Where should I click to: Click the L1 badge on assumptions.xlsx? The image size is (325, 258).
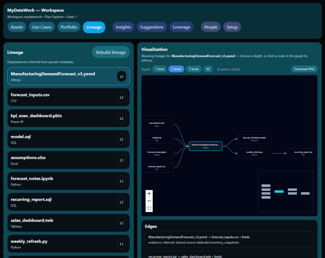point(122,160)
